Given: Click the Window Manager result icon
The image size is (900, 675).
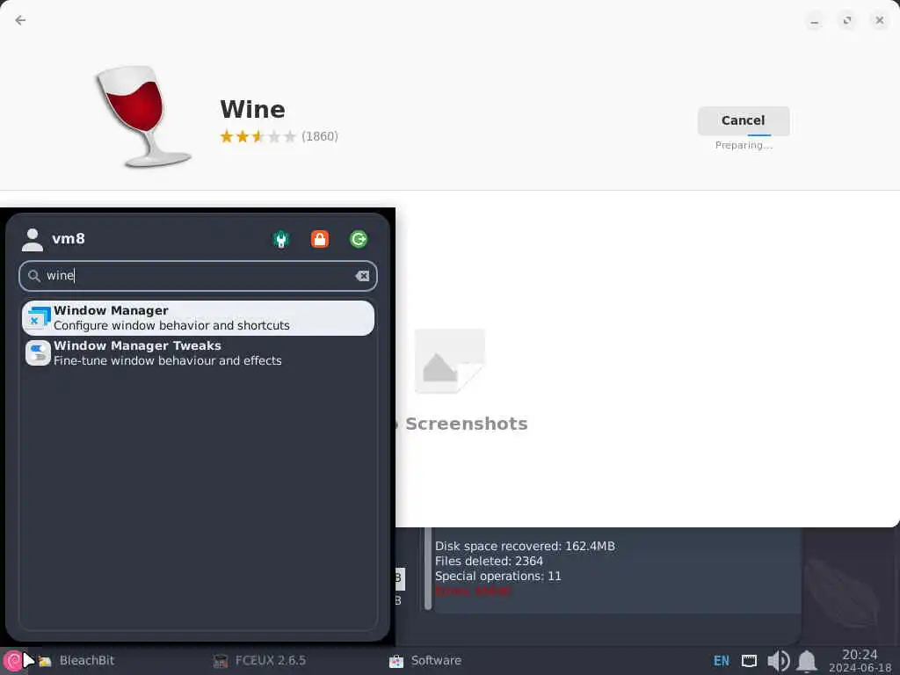Looking at the screenshot, I should [39, 317].
